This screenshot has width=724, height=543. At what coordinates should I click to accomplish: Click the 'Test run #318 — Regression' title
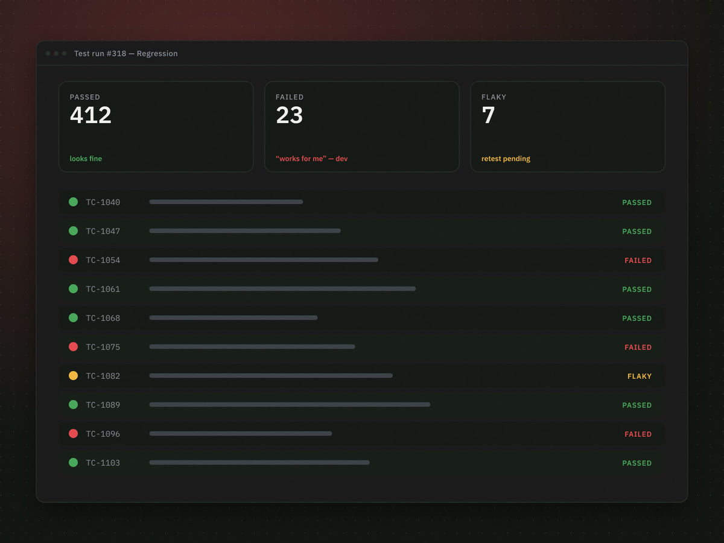[x=125, y=54]
